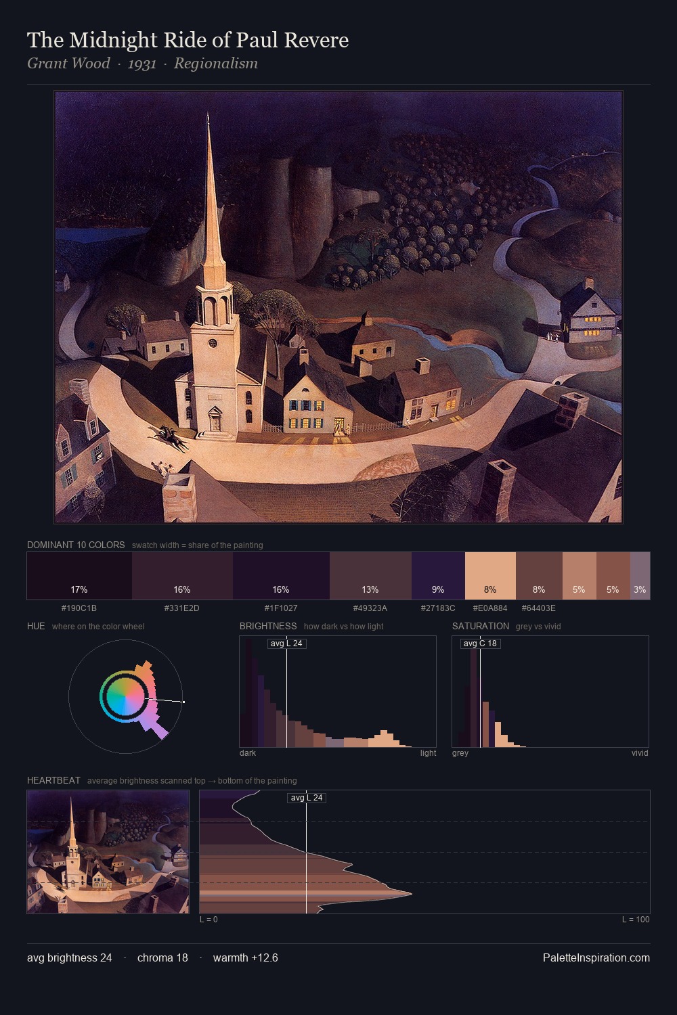Click the 'dark' axis label
Image resolution: width=677 pixels, height=1015 pixels.
point(248,753)
